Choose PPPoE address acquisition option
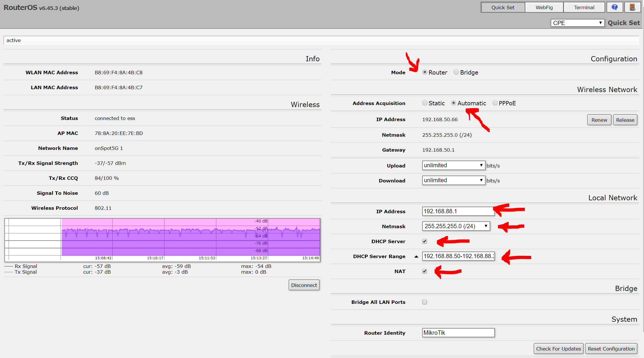 pyautogui.click(x=495, y=103)
